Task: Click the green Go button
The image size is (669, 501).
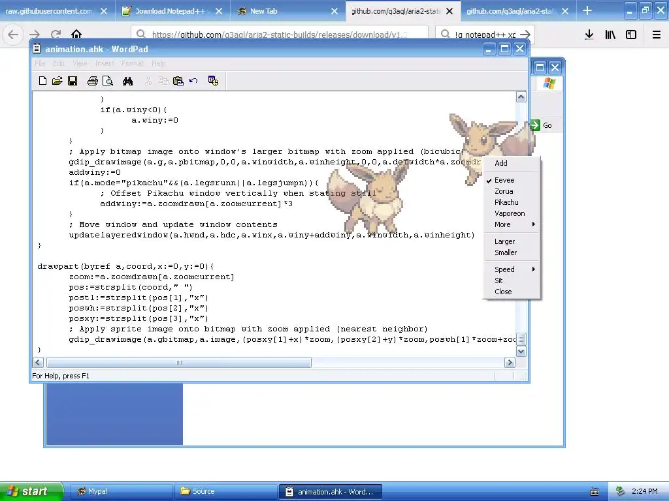Action: (541, 125)
